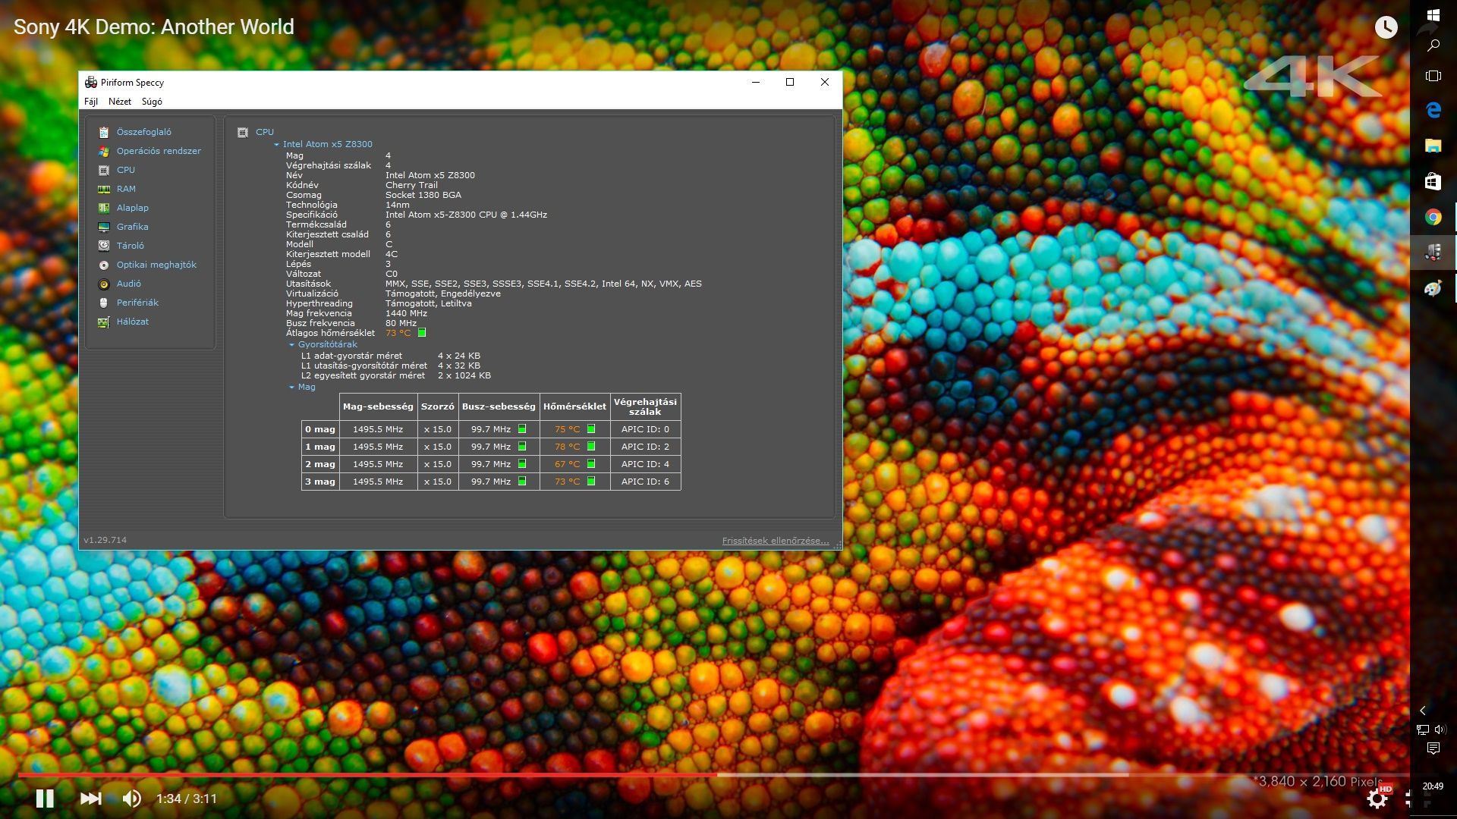This screenshot has width=1457, height=819.
Task: Click the green temperature indicator in the 0 mag row
Action: [x=591, y=429]
